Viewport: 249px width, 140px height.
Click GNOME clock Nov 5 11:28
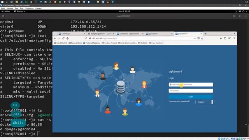124,11
